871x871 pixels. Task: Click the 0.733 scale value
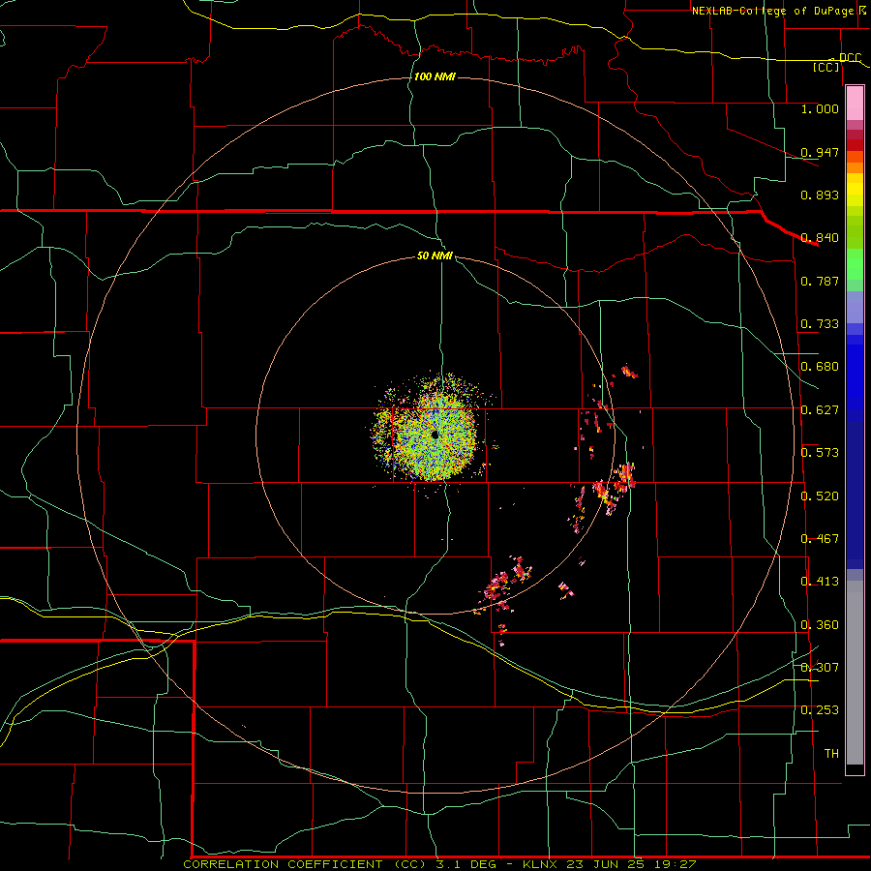pos(820,324)
